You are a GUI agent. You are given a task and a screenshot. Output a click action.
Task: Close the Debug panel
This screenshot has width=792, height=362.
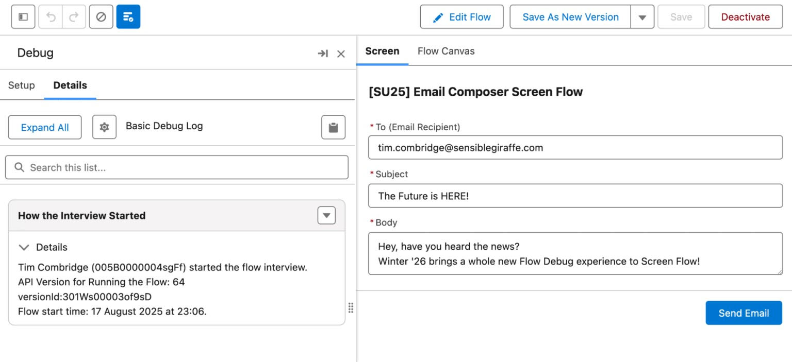tap(341, 54)
